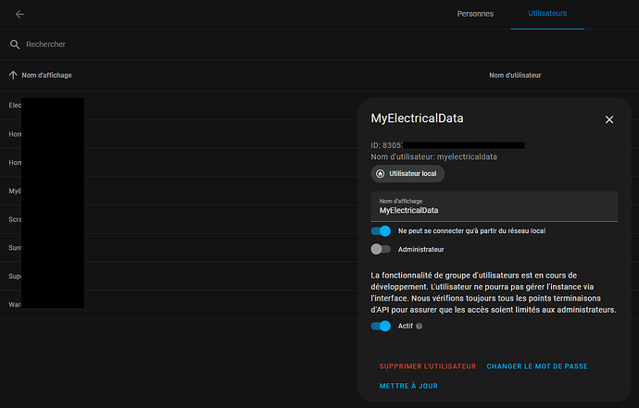
Task: Sort by Nom d'utilisateur column header
Action: click(x=515, y=75)
